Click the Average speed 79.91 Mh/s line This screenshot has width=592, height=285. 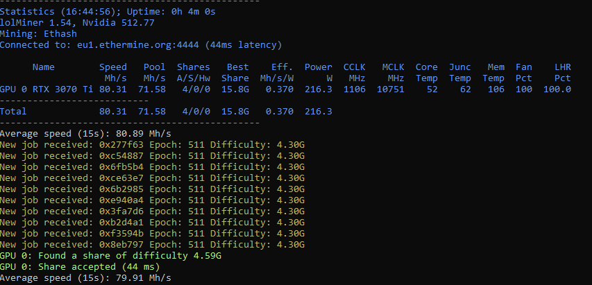point(85,278)
